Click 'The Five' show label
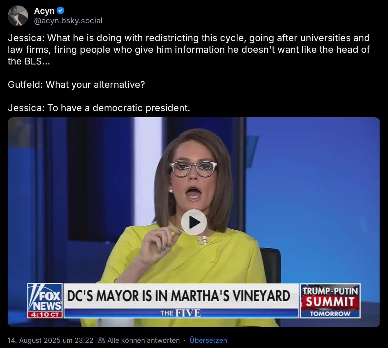 pos(180,313)
